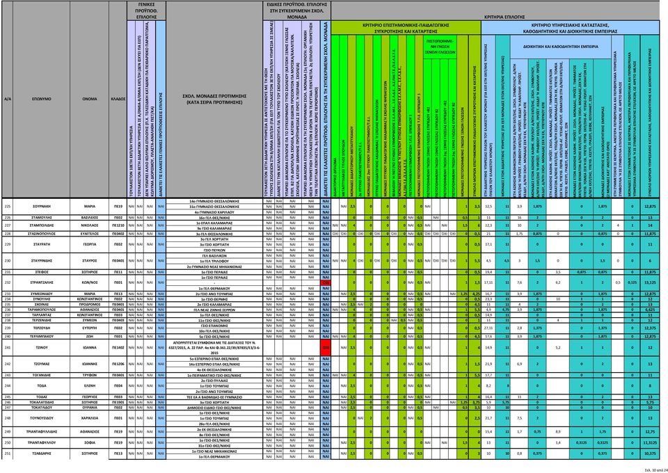Click first name ΧΑΡΙΚΛΕΙΑ

pyautogui.click(x=90, y=418)
